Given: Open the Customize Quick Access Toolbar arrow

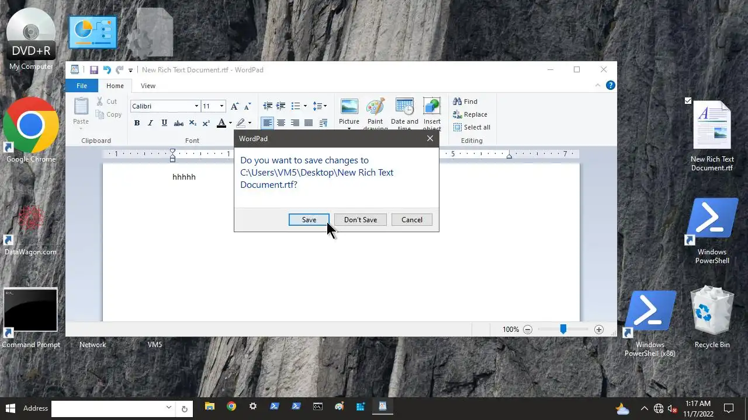Looking at the screenshot, I should [x=131, y=70].
